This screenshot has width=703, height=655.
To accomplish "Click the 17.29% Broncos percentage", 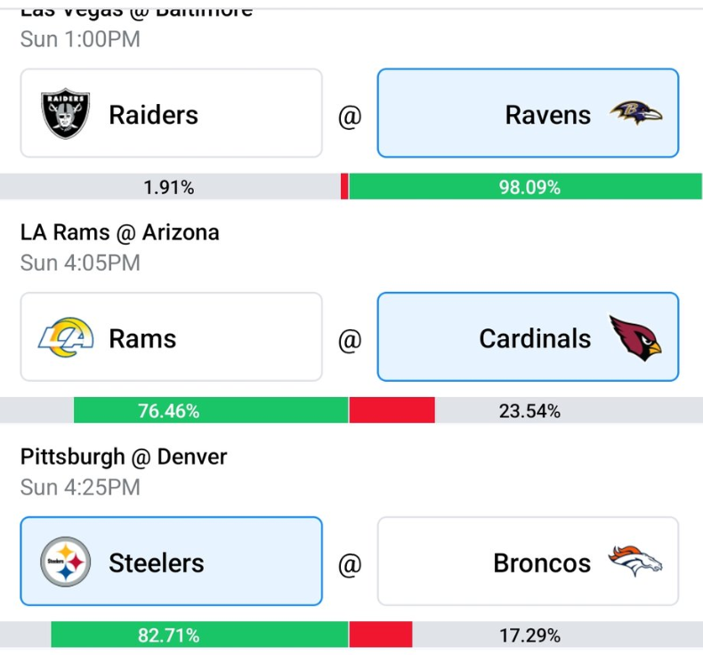I will [x=529, y=635].
